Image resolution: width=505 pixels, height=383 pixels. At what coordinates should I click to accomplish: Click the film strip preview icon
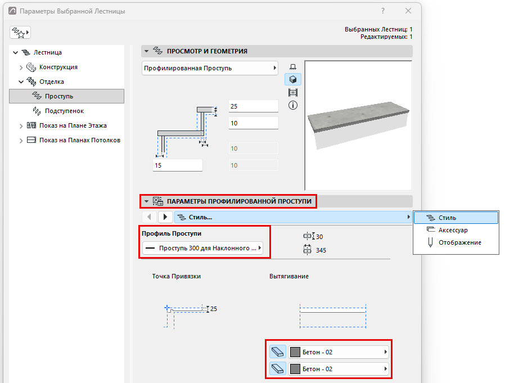pyautogui.click(x=293, y=93)
